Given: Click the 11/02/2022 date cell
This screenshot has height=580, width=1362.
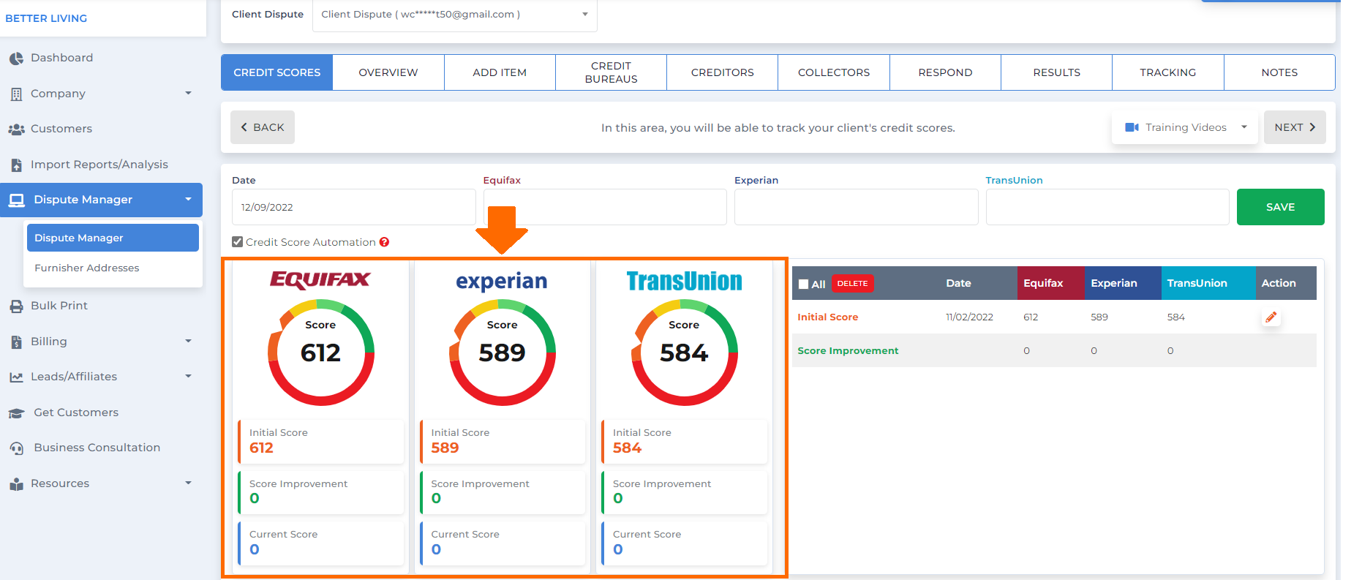Looking at the screenshot, I should [969, 317].
